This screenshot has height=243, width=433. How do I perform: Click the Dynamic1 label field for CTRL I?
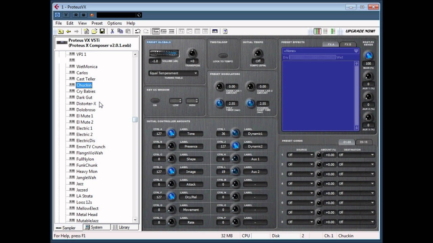[255, 134]
